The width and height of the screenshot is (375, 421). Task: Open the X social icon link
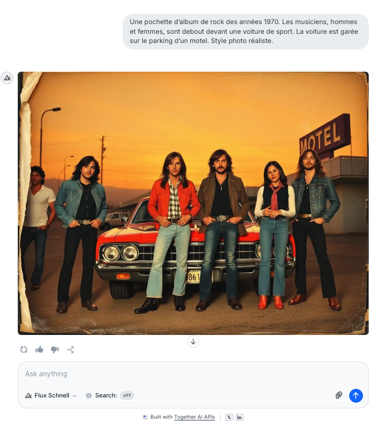click(x=229, y=417)
